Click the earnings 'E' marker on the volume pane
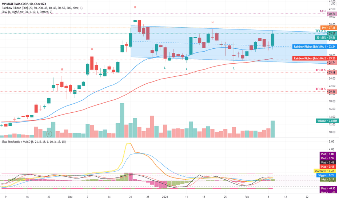This screenshot has width=339, height=200. pyautogui.click(x=49, y=134)
